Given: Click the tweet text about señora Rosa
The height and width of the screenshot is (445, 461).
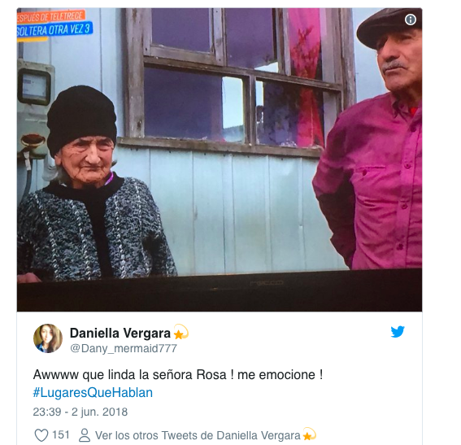Looking at the screenshot, I should coord(178,375).
